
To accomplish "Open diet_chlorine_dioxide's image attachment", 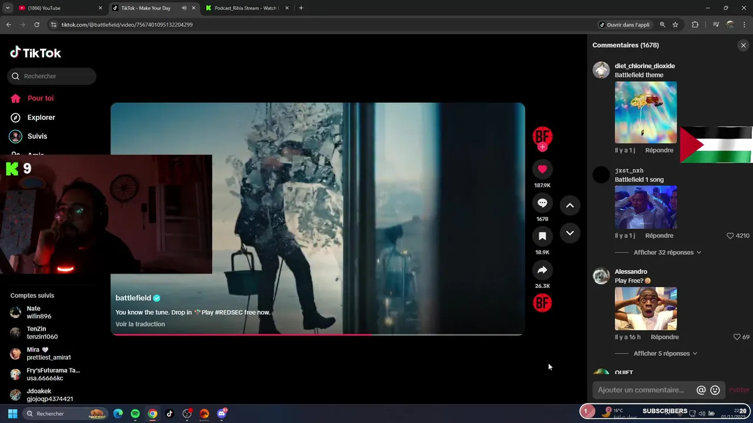I will pos(646,112).
